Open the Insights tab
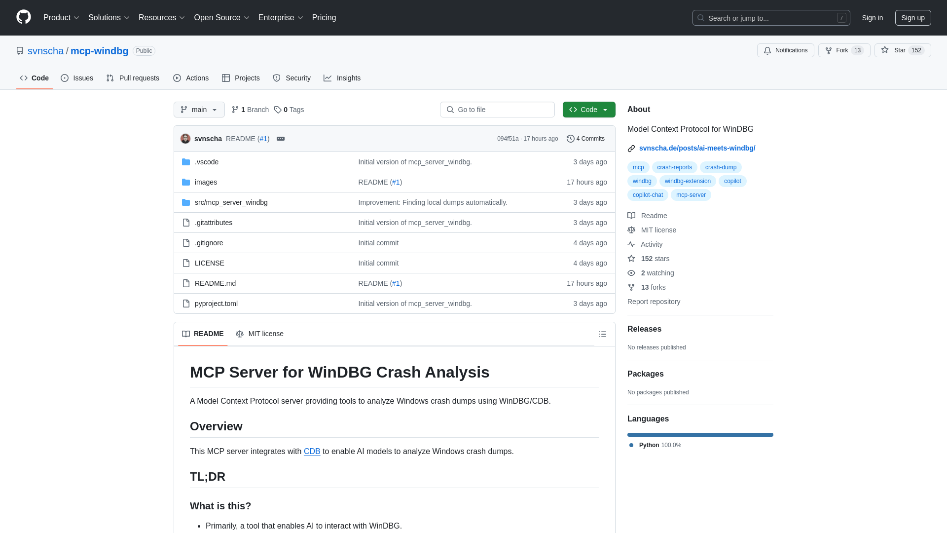The width and height of the screenshot is (947, 533). (x=342, y=78)
